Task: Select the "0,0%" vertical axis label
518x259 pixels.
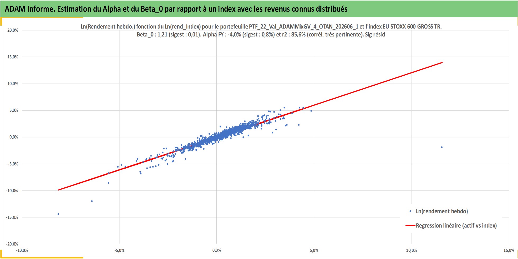Action: tap(14, 137)
